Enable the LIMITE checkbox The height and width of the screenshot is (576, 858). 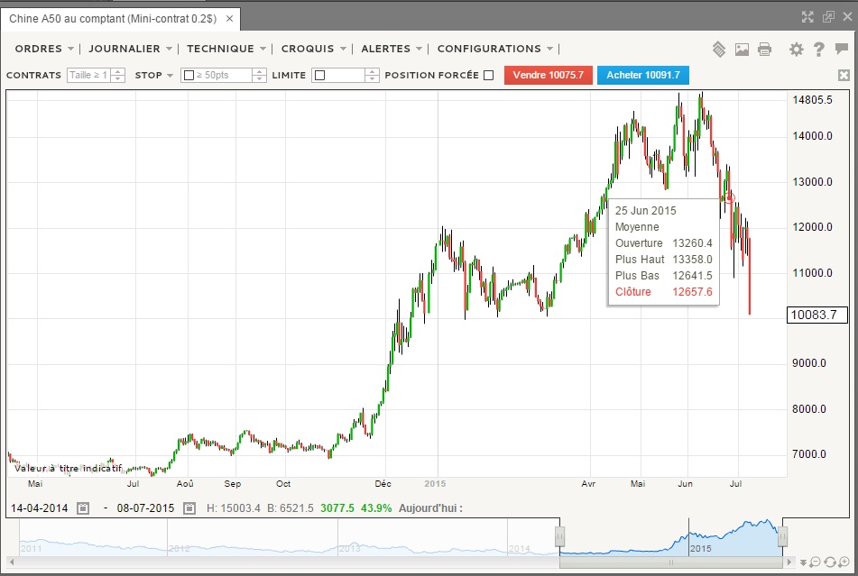320,76
